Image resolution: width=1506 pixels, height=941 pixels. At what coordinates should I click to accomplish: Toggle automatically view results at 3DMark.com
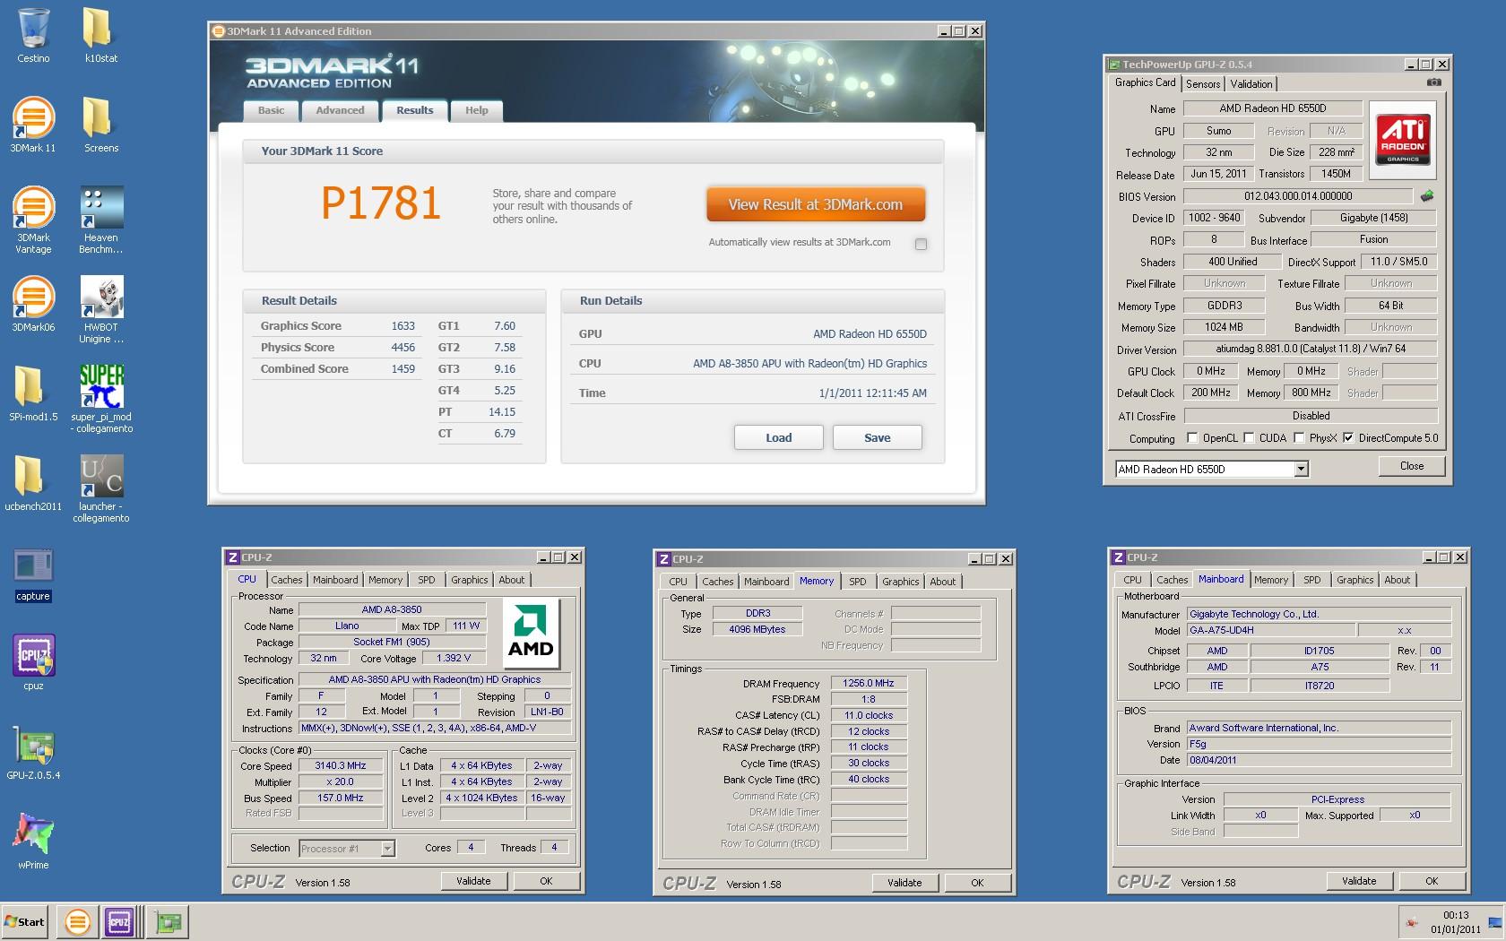[x=921, y=244]
